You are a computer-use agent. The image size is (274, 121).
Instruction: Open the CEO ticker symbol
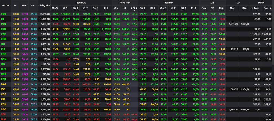tap(3, 109)
